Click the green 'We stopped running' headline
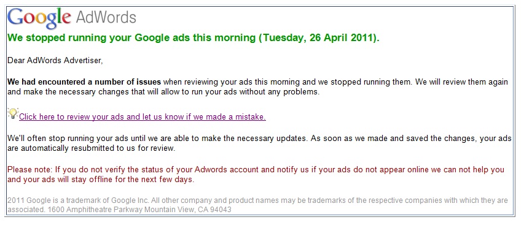 194,37
